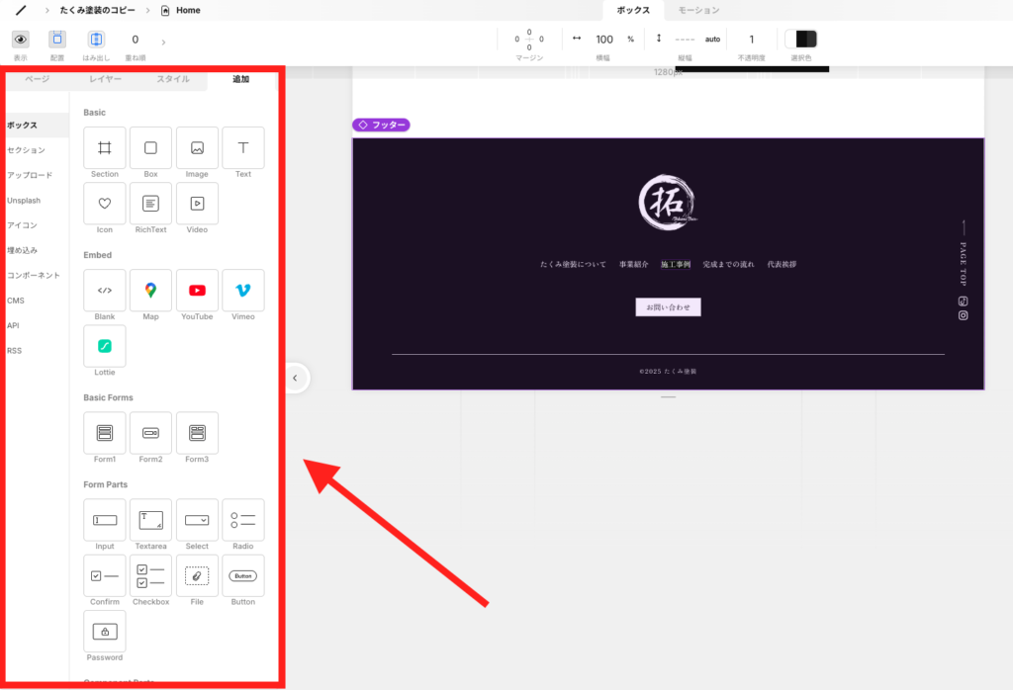
Task: Open 埋め込み in the add sidebar
Action: 23,250
